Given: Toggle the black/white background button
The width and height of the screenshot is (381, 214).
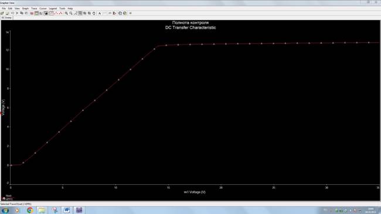Looking at the screenshot, I should 46,13.
